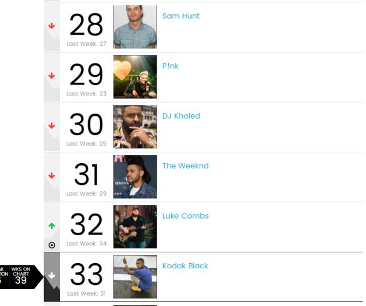Select the Sam Hunt photo thumbnail
The image size is (366, 306).
pos(135,27)
